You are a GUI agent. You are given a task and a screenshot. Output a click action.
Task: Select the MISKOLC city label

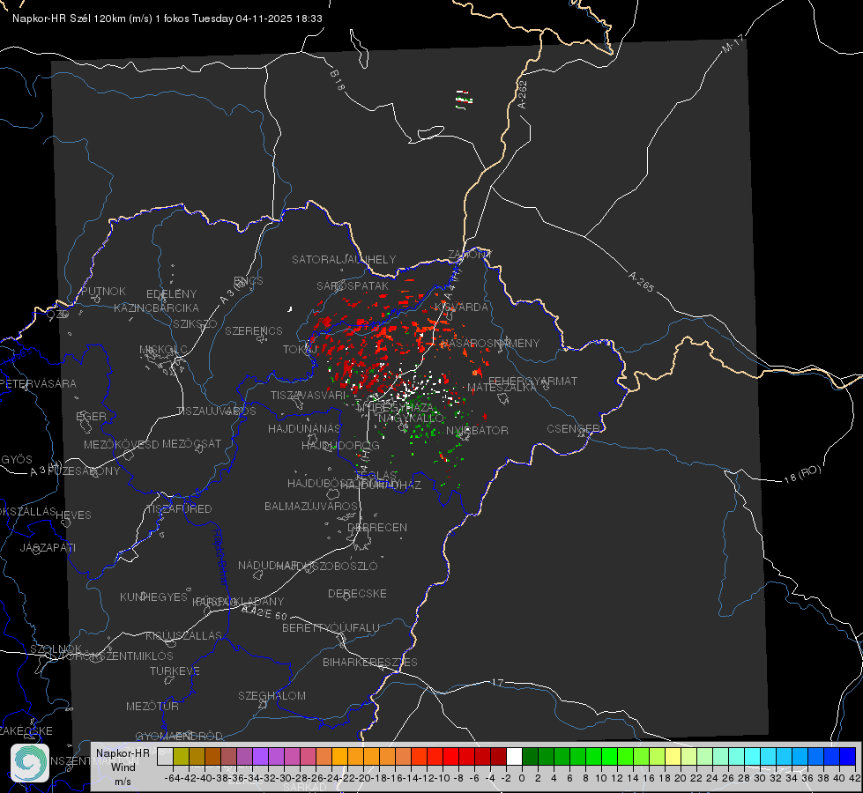pos(163,350)
